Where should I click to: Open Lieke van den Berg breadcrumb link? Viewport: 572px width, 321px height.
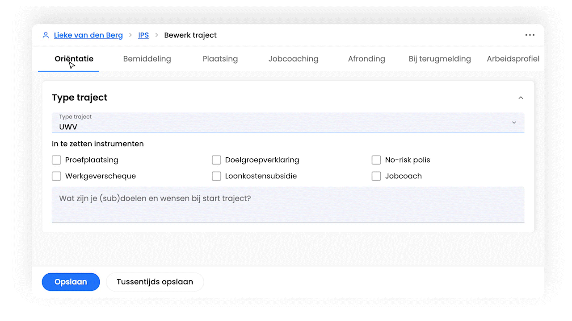tap(88, 35)
